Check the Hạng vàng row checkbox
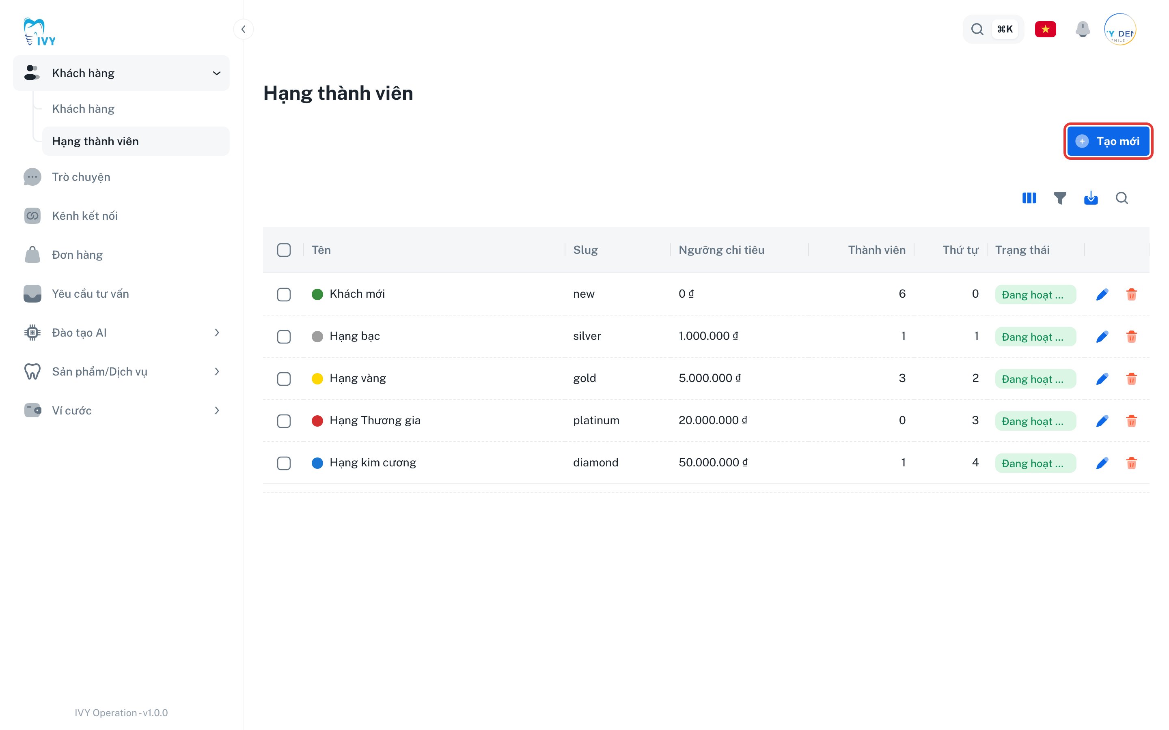 point(284,379)
